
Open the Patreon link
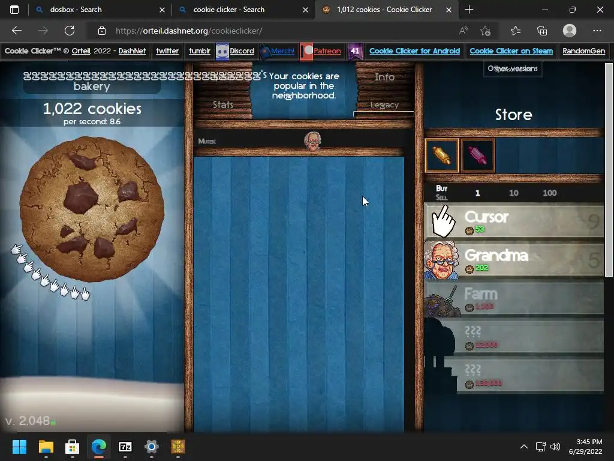coord(327,51)
